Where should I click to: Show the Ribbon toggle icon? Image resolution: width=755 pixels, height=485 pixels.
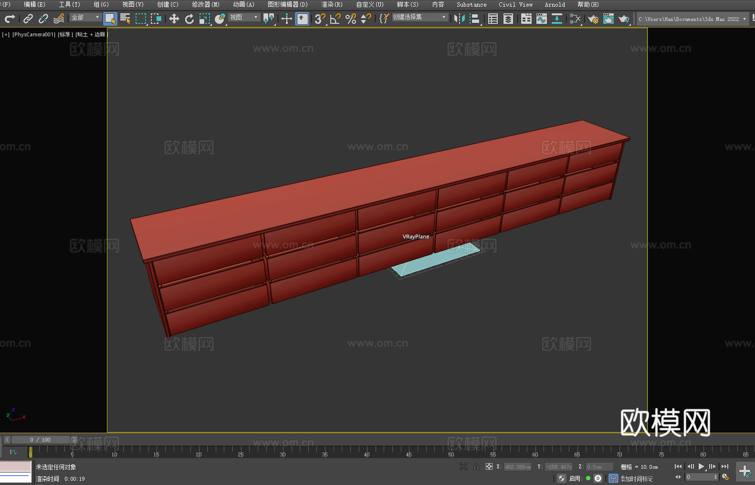click(526, 19)
